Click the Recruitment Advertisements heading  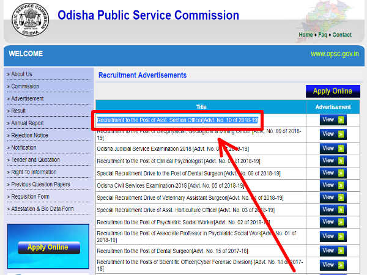[143, 75]
